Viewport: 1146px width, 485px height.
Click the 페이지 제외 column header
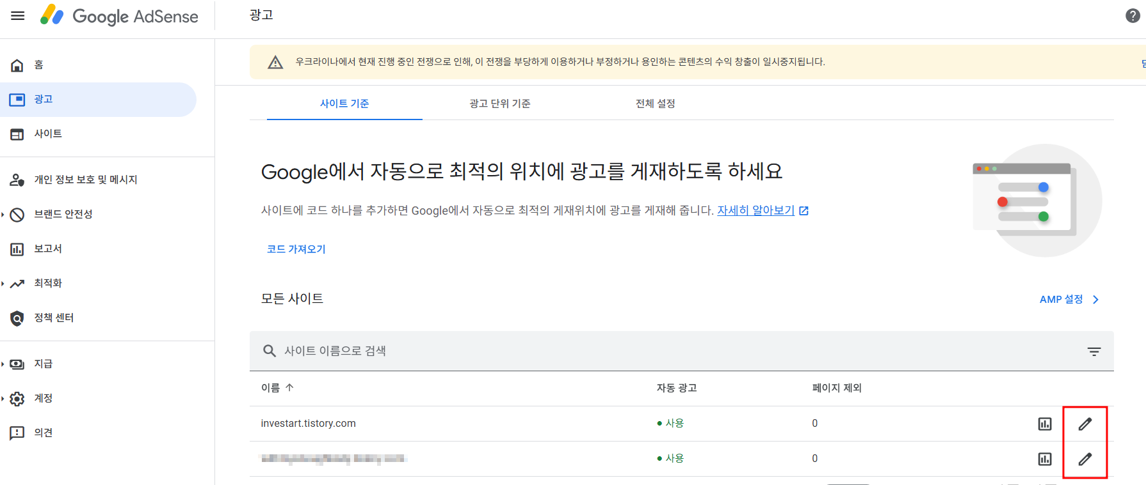837,388
